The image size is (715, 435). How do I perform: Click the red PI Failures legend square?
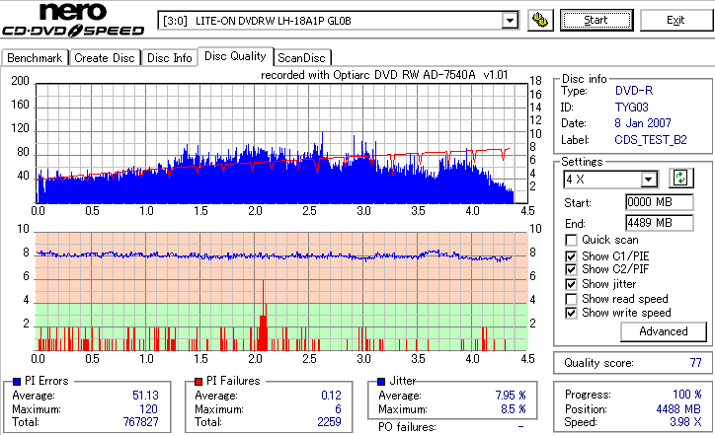(199, 382)
